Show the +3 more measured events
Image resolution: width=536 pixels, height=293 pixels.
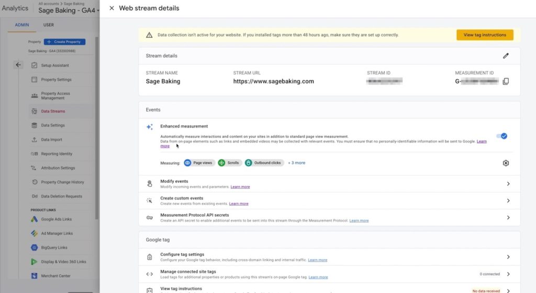[x=296, y=163]
